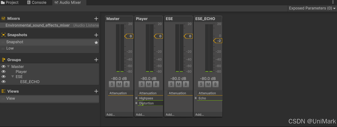Screen dimensions: 337x127
Task: Select the ESE group in tree
Action: tap(19, 77)
